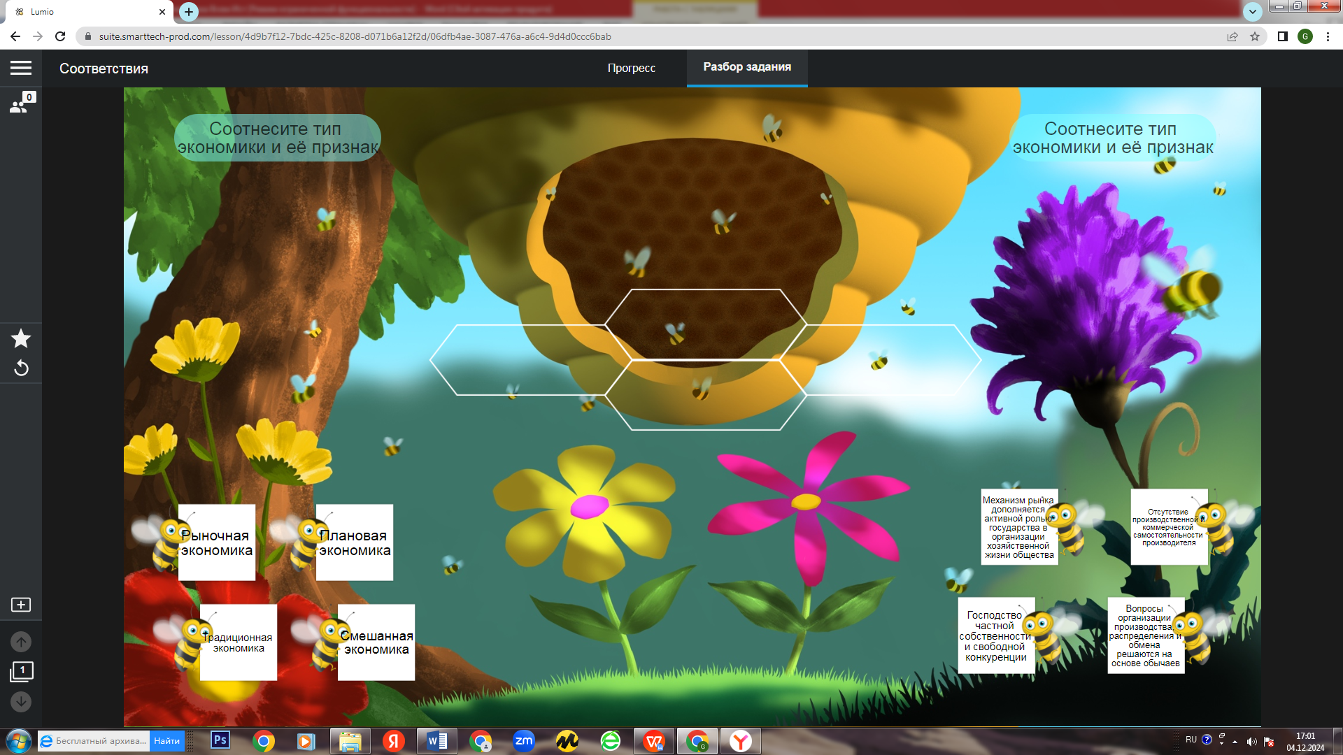The height and width of the screenshot is (755, 1343).
Task: Select the Традиционная экономика card
Action: click(x=239, y=642)
